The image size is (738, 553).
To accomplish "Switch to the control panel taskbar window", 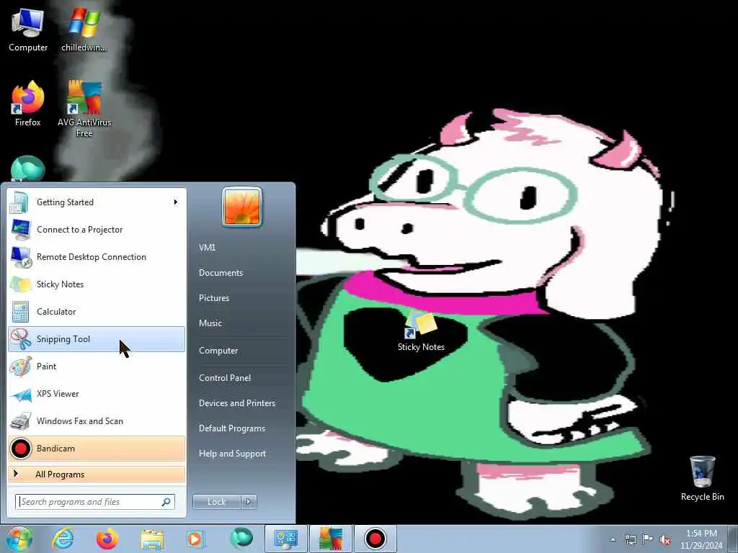I will pyautogui.click(x=285, y=539).
